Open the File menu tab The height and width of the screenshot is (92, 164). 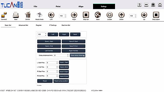coord(35,6)
